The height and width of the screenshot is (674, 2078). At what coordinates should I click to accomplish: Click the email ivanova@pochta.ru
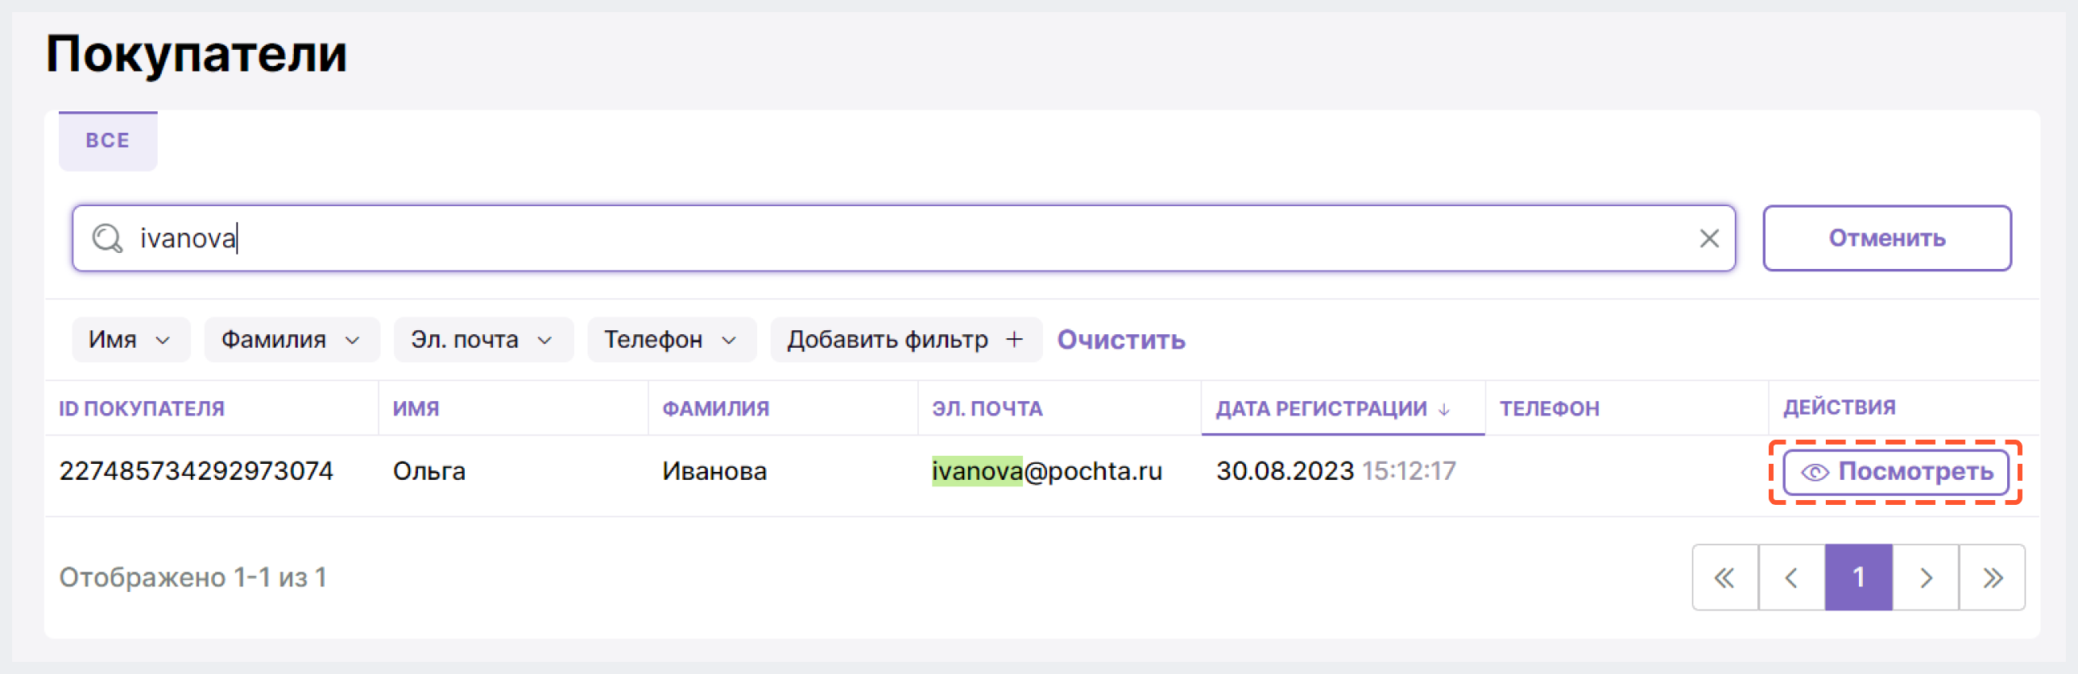[x=1047, y=471]
